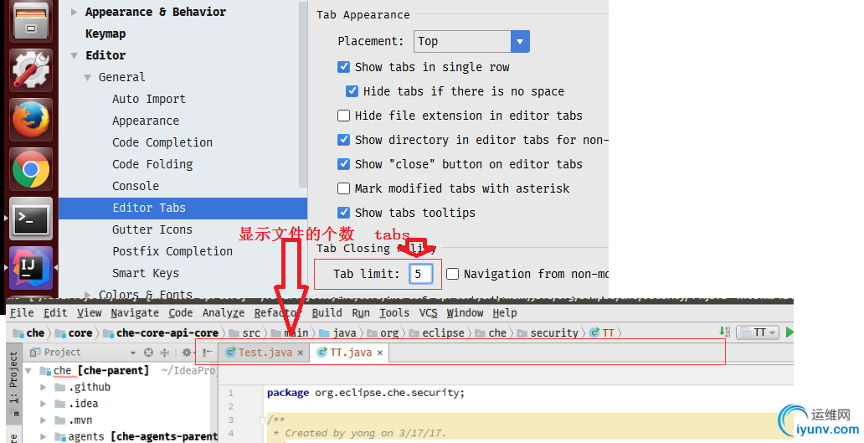Click Hide Project panel icon
Image resolution: width=864 pixels, height=443 pixels.
pos(207,352)
